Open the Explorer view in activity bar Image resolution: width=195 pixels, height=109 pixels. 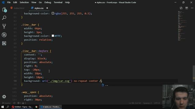click(4, 10)
